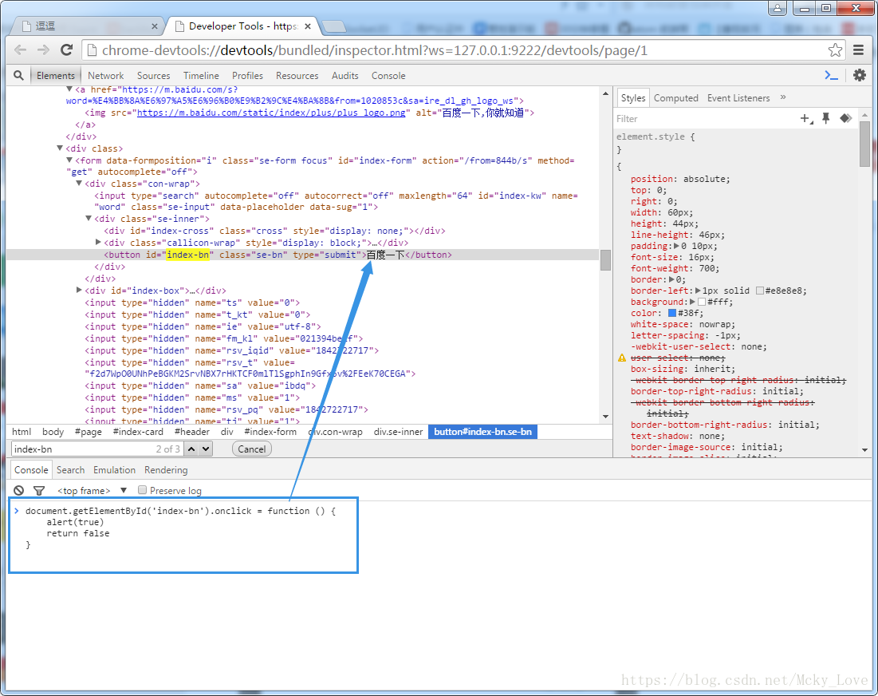Collapse the div se-inner node
Viewport: 878px width, 696px height.
click(89, 219)
